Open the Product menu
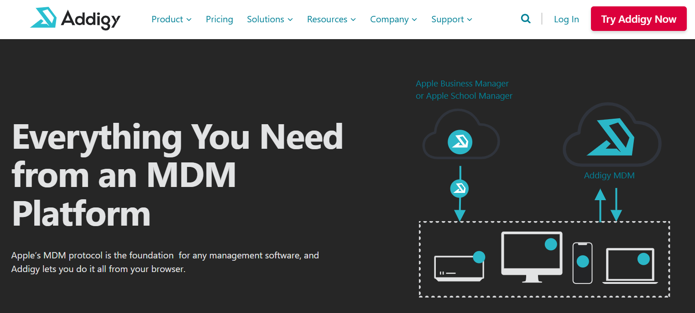 [x=172, y=19]
